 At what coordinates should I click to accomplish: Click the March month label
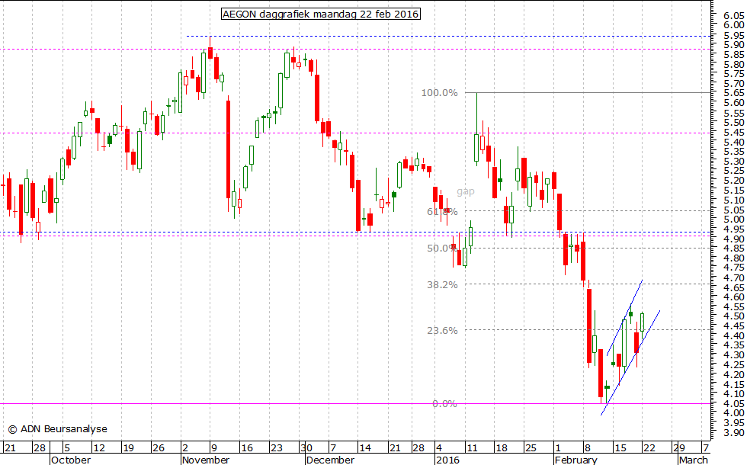coord(693,460)
